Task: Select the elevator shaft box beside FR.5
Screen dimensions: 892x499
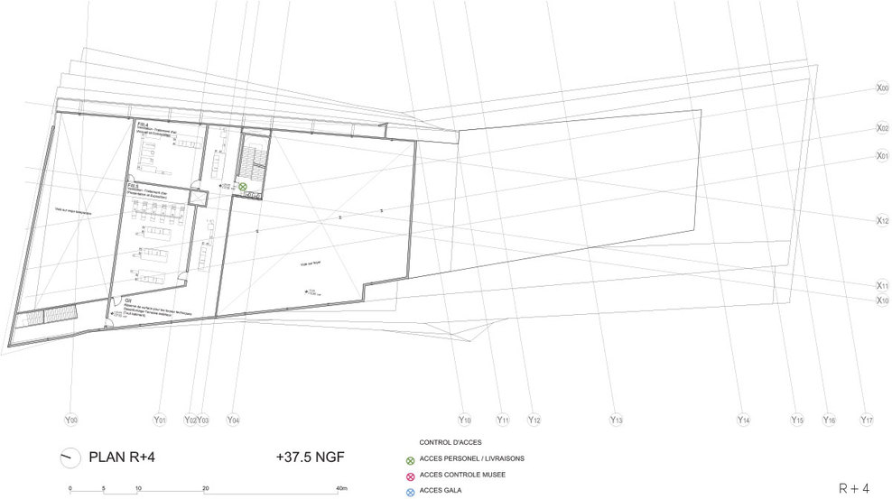Action: [x=197, y=198]
